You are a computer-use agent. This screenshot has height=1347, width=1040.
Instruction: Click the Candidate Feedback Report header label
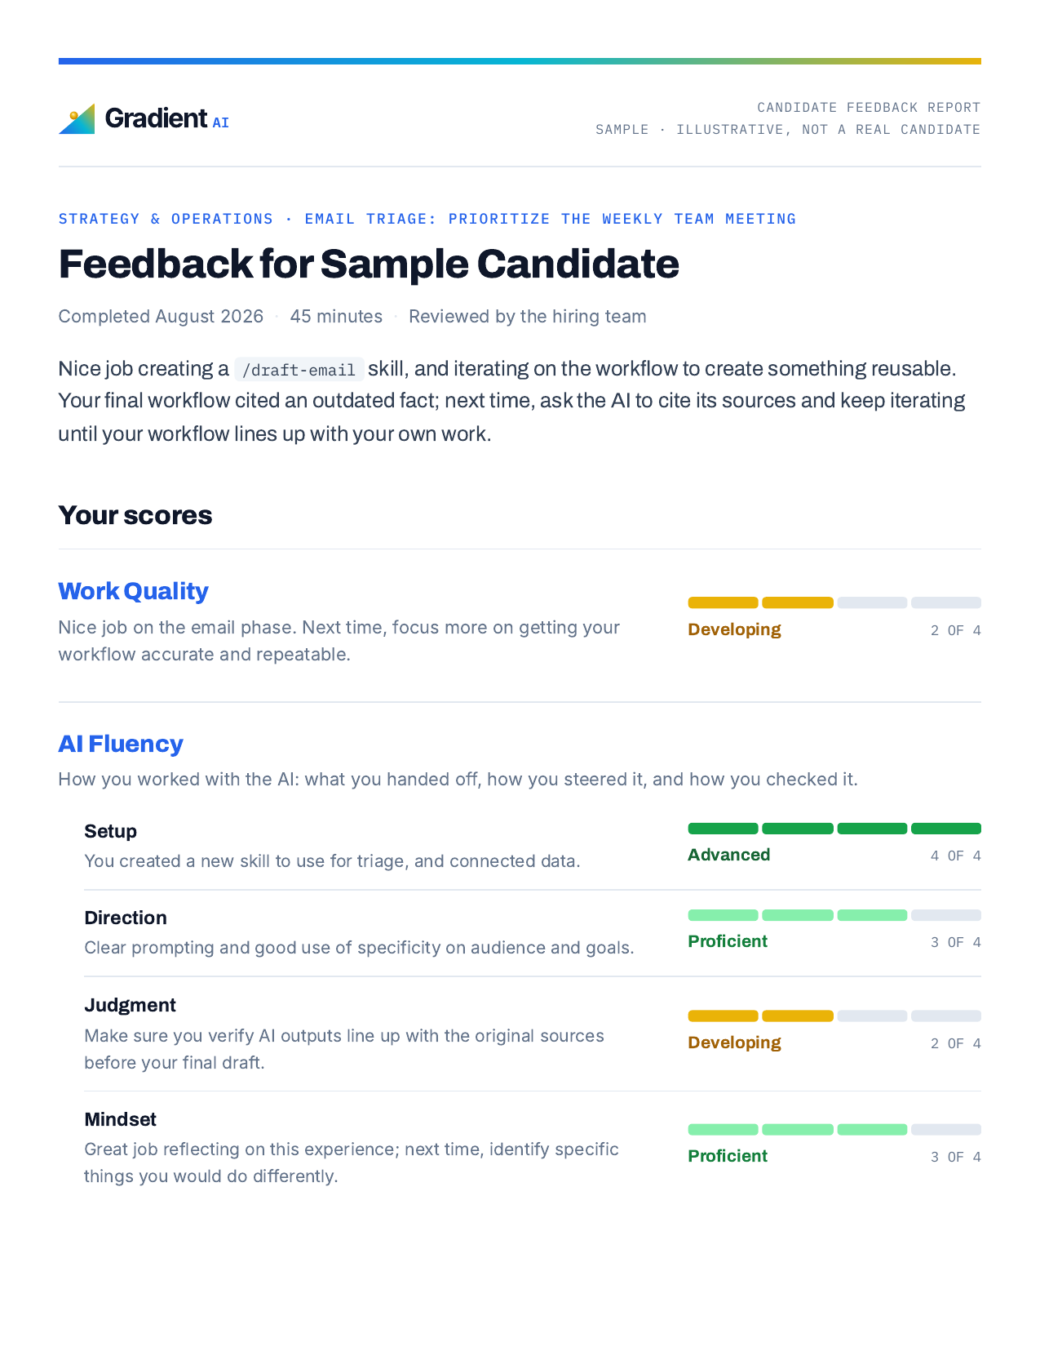point(869,107)
